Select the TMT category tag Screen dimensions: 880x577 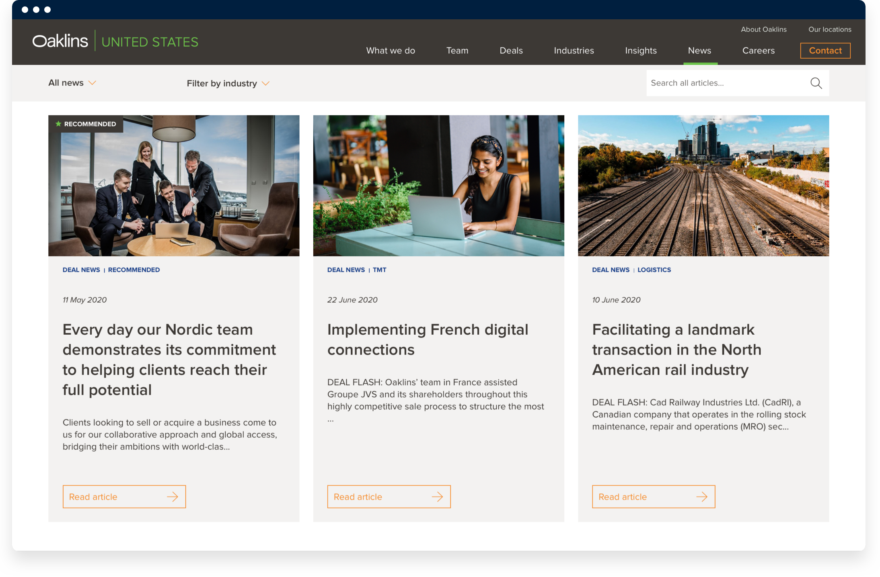(379, 270)
